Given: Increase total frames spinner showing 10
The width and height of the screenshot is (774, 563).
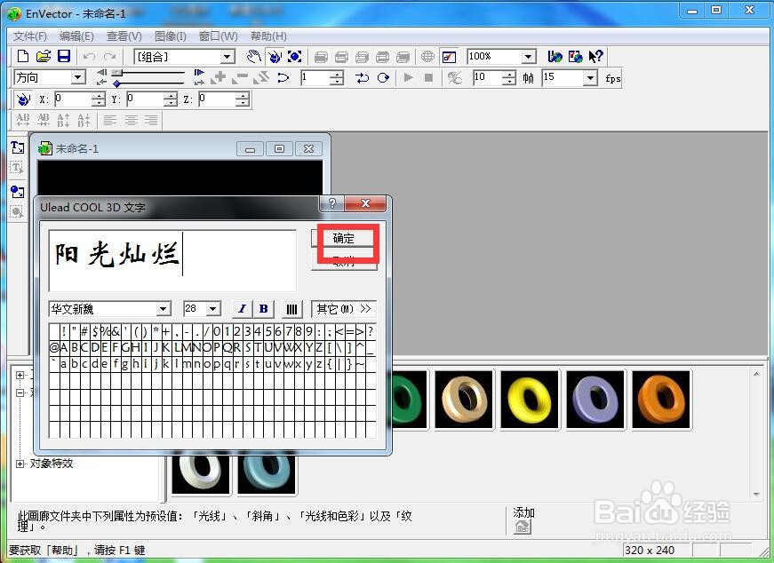Looking at the screenshot, I should pos(509,74).
